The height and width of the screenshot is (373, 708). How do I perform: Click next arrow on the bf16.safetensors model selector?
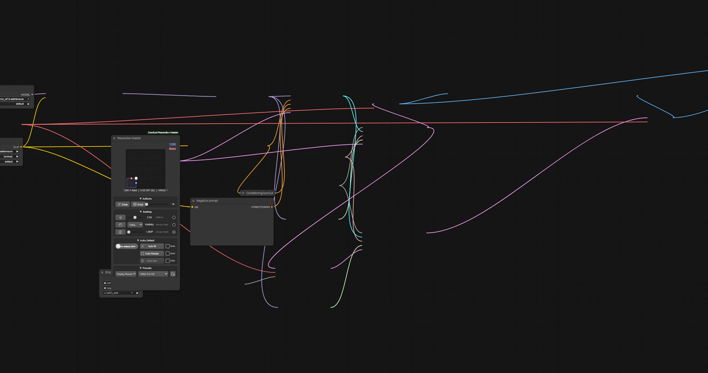pos(28,99)
